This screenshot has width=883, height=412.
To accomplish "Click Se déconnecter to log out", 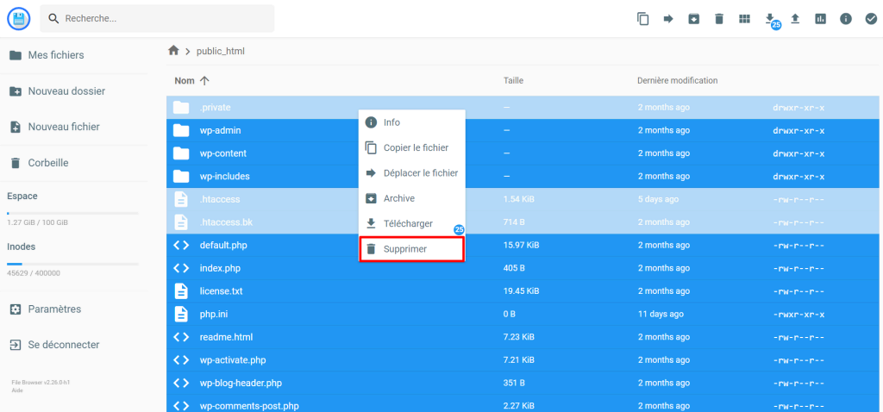I will pyautogui.click(x=63, y=345).
